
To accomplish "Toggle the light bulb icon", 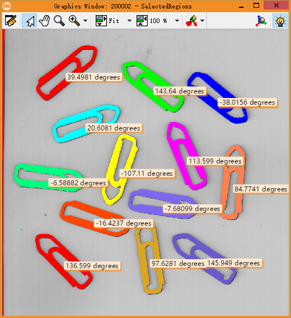I will point(280,21).
